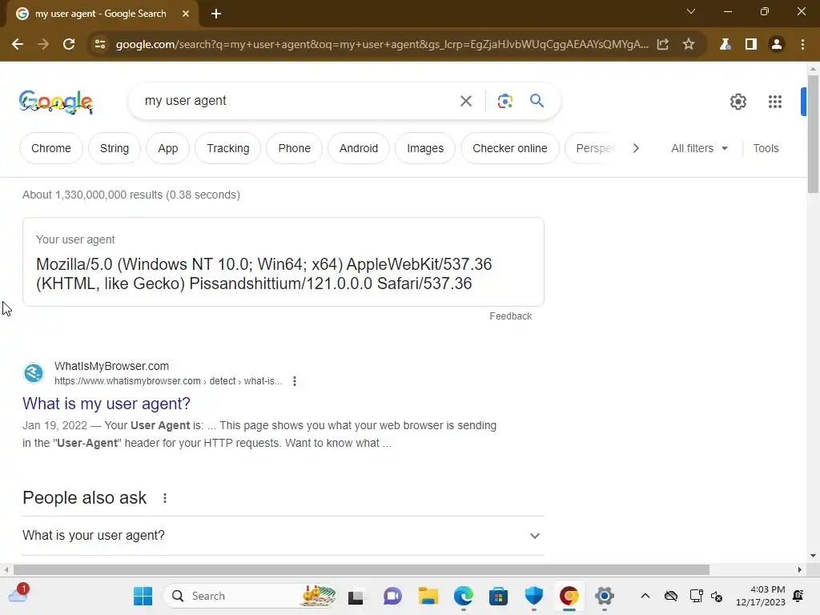The image size is (820, 615).
Task: Open Chat app in taskbar
Action: (x=392, y=596)
